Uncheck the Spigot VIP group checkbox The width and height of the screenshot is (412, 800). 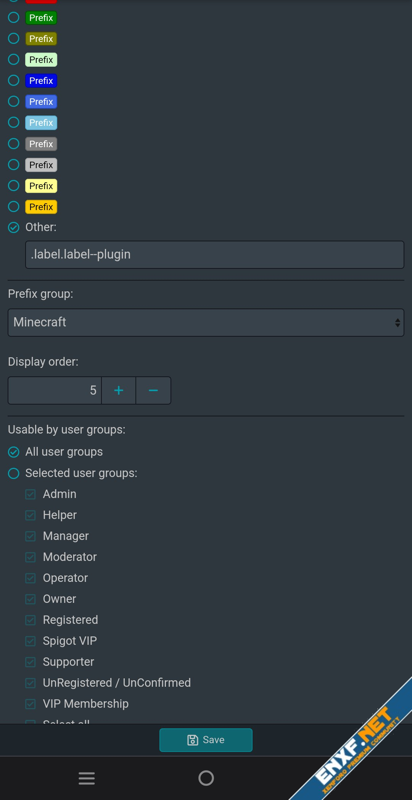31,641
